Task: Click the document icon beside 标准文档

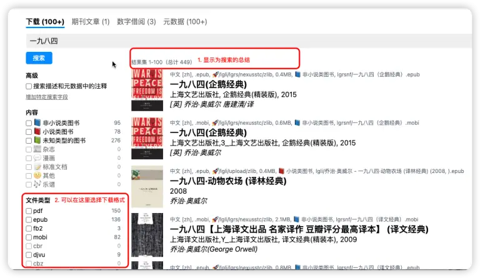Action: (37, 167)
